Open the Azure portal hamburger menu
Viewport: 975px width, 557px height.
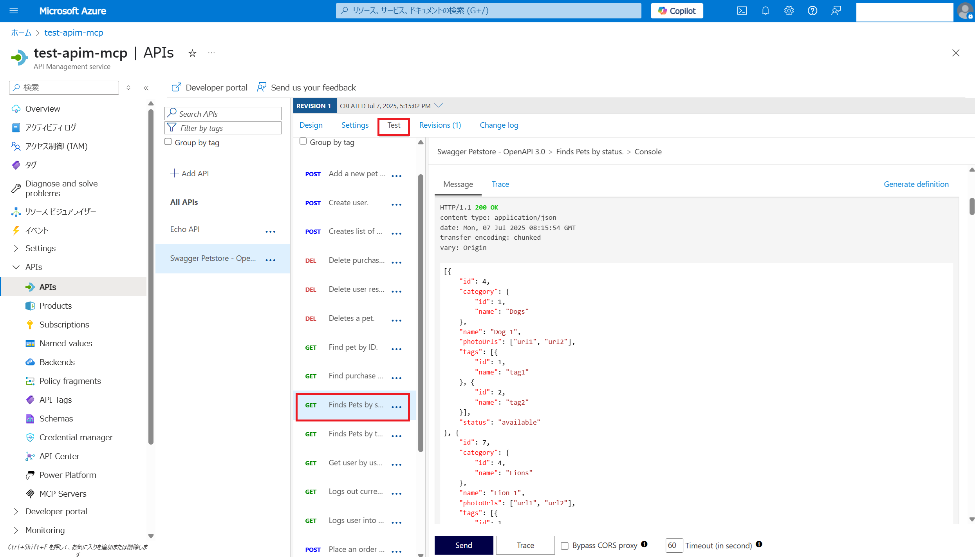point(14,11)
